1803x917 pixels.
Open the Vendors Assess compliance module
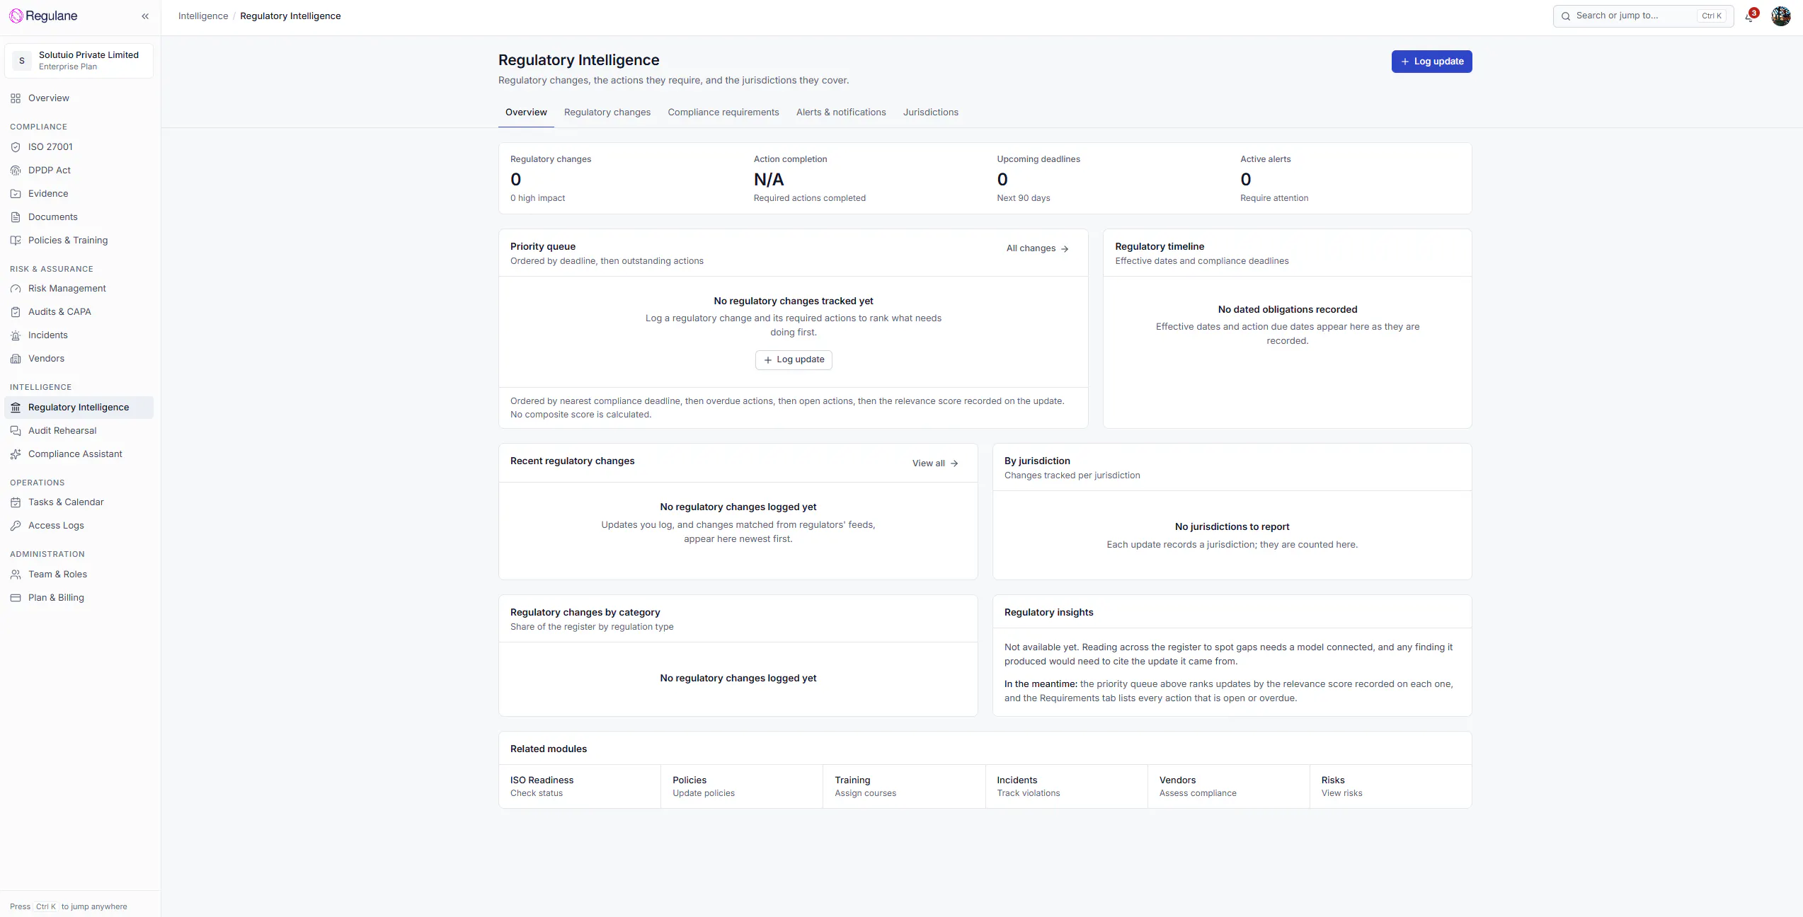point(1228,786)
